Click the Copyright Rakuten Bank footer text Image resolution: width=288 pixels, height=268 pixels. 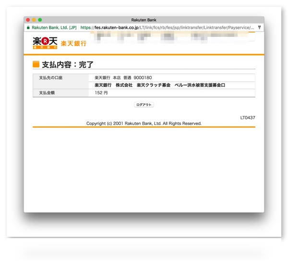coord(144,123)
